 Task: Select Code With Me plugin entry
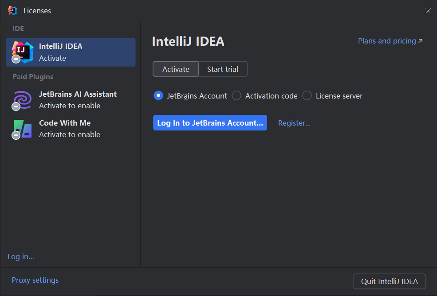[71, 129]
